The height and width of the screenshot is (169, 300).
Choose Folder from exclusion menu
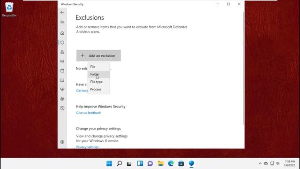(99, 74)
